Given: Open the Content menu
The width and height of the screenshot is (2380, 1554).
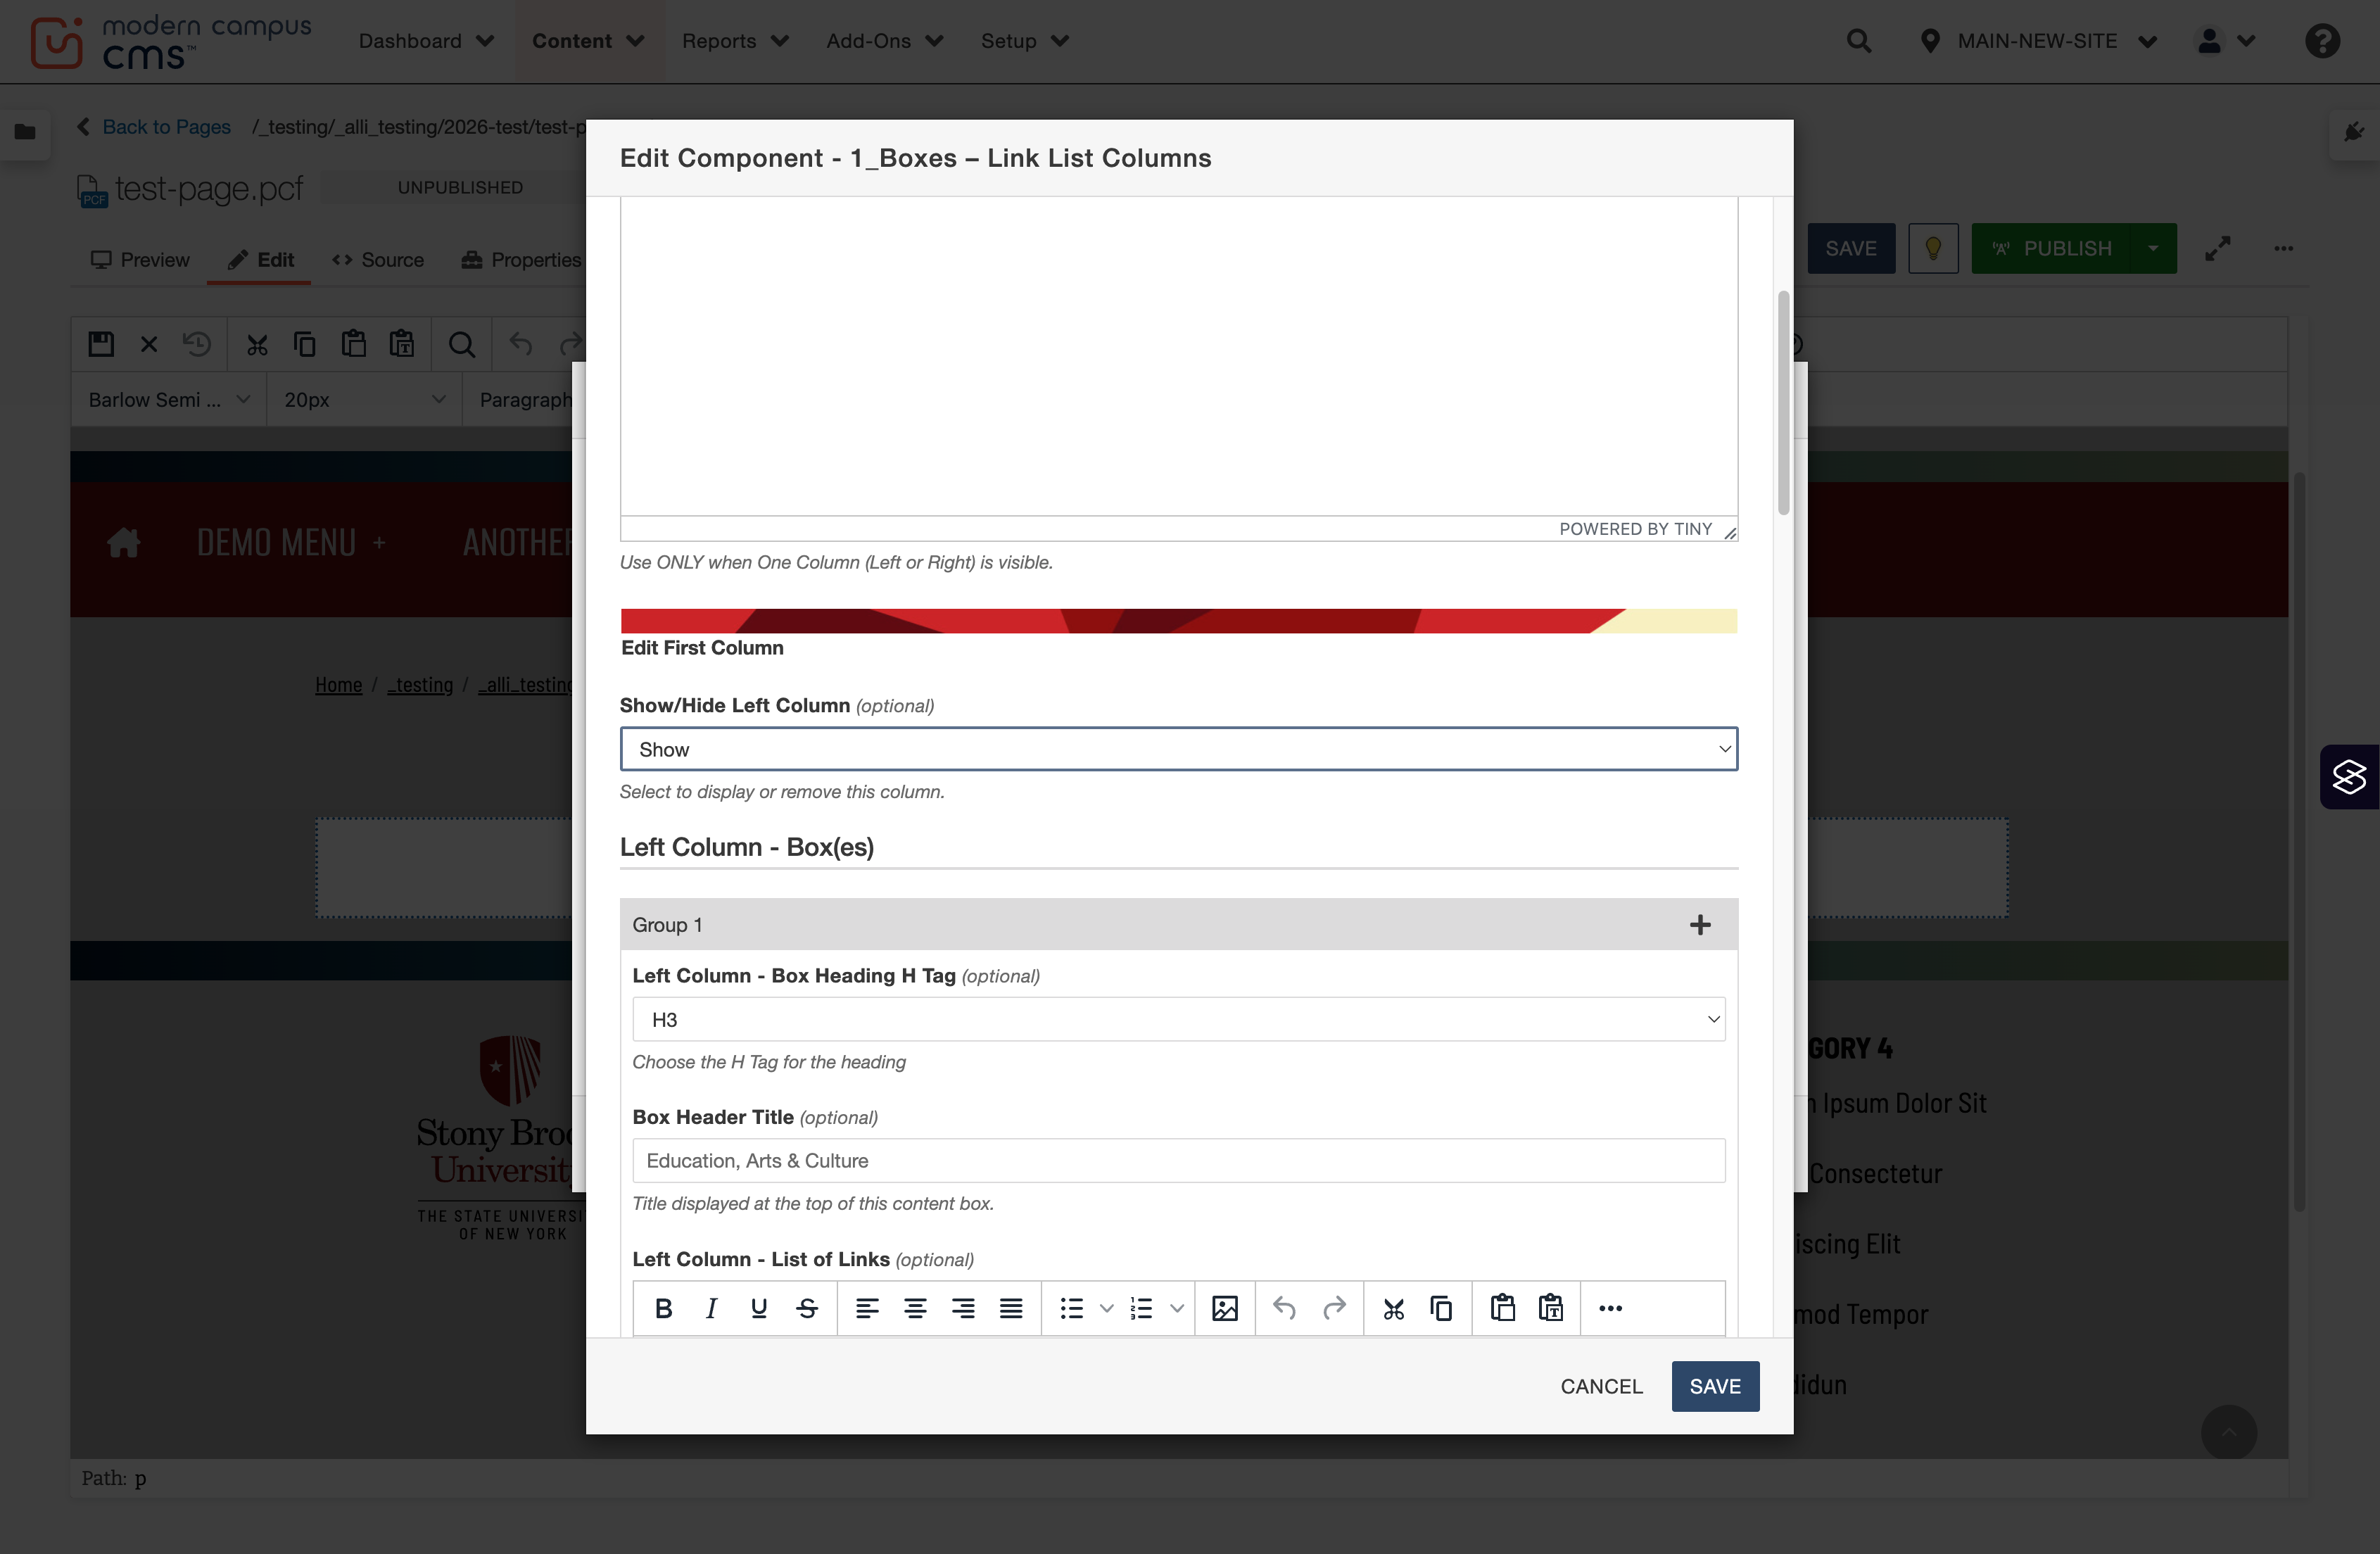Looking at the screenshot, I should (x=588, y=41).
